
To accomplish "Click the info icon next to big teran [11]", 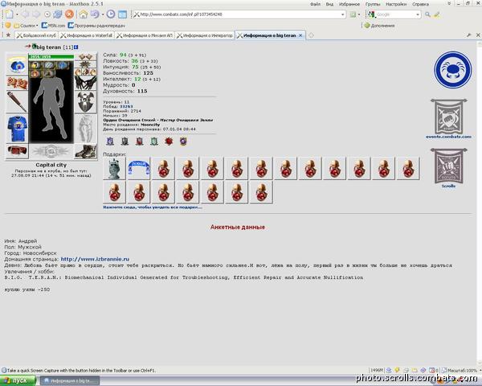I will (x=76, y=47).
